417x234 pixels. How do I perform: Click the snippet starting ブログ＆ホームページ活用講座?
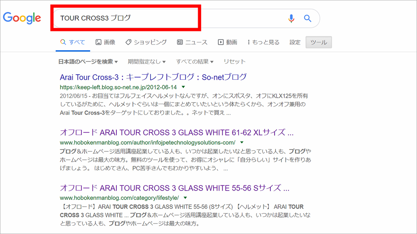[x=185, y=160]
